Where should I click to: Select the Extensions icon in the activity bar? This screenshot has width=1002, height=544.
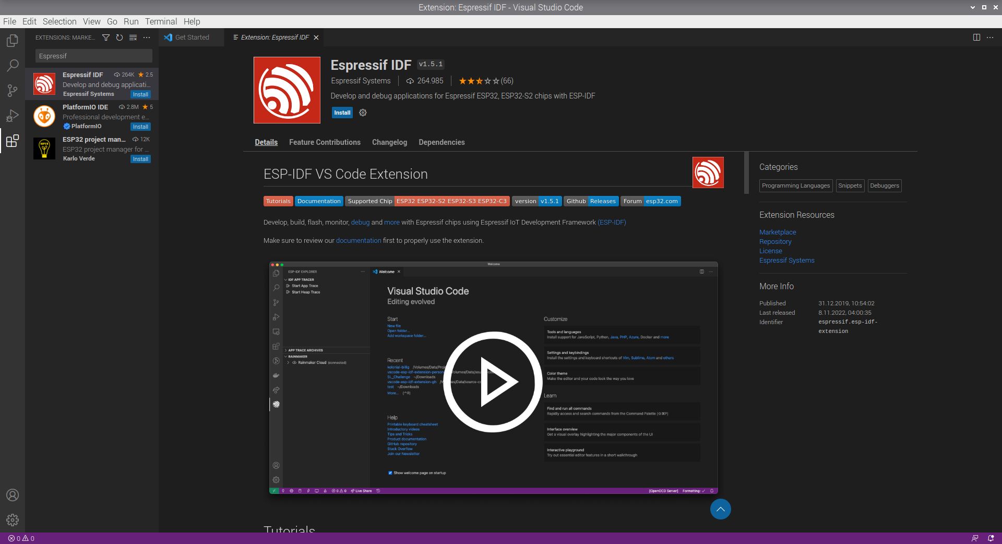(12, 141)
